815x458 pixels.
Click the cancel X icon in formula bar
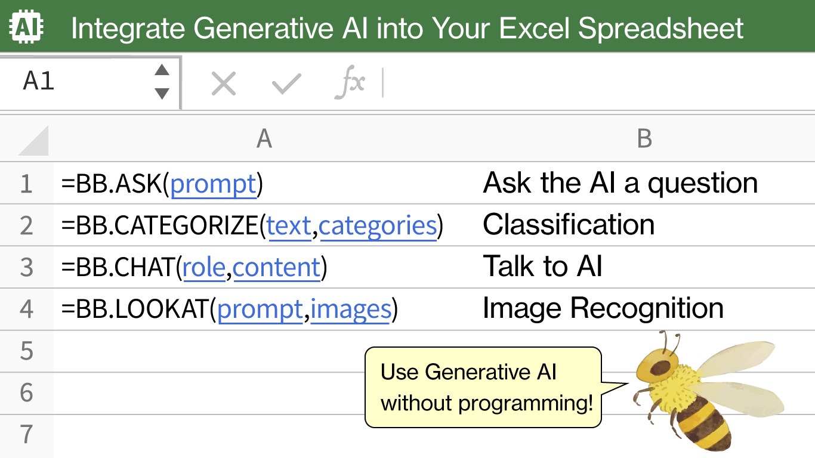tap(224, 84)
